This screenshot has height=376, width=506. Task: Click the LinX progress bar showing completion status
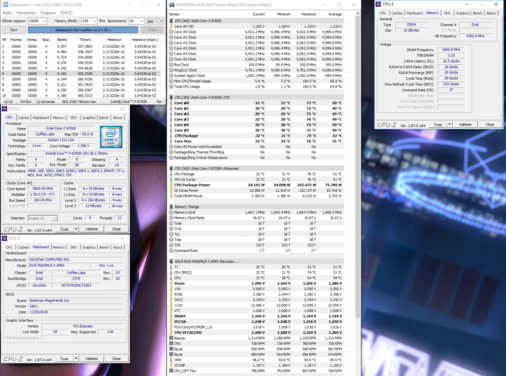83,30
